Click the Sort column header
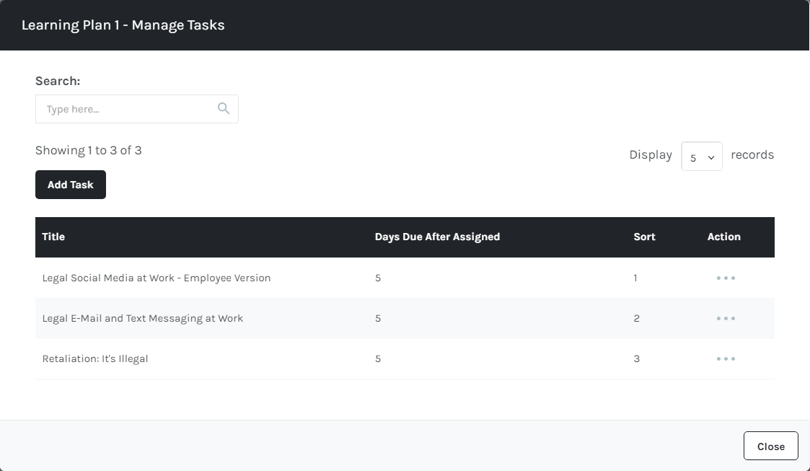The height and width of the screenshot is (471, 810). click(x=644, y=237)
